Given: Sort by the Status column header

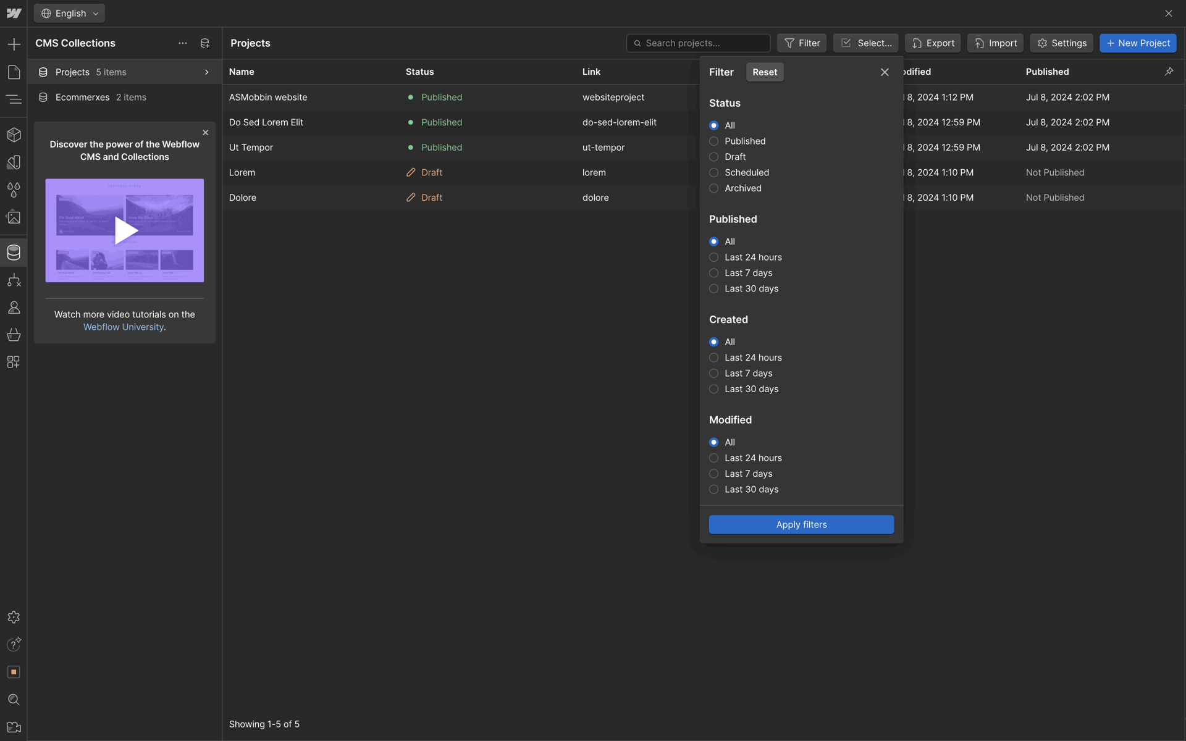Looking at the screenshot, I should 419,72.
